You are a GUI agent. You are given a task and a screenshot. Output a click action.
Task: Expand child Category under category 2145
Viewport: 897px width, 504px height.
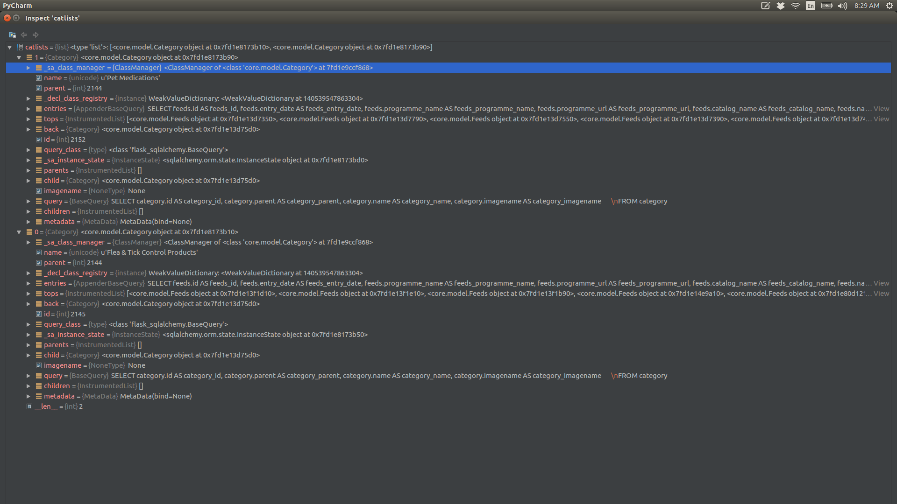28,355
